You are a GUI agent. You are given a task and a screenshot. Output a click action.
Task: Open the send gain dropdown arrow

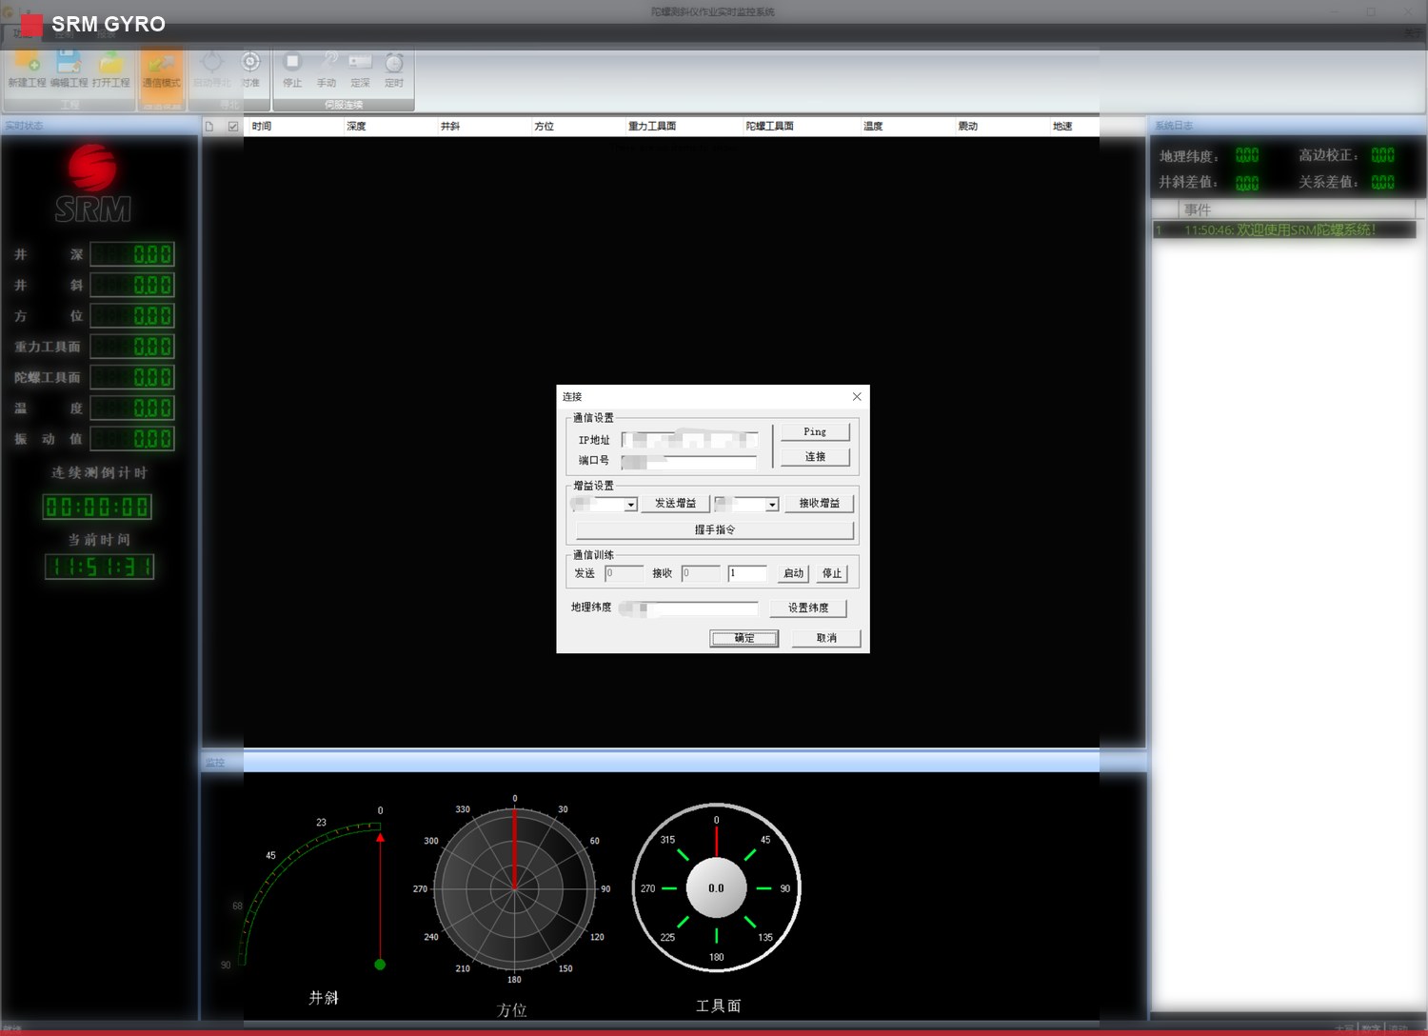(x=630, y=505)
